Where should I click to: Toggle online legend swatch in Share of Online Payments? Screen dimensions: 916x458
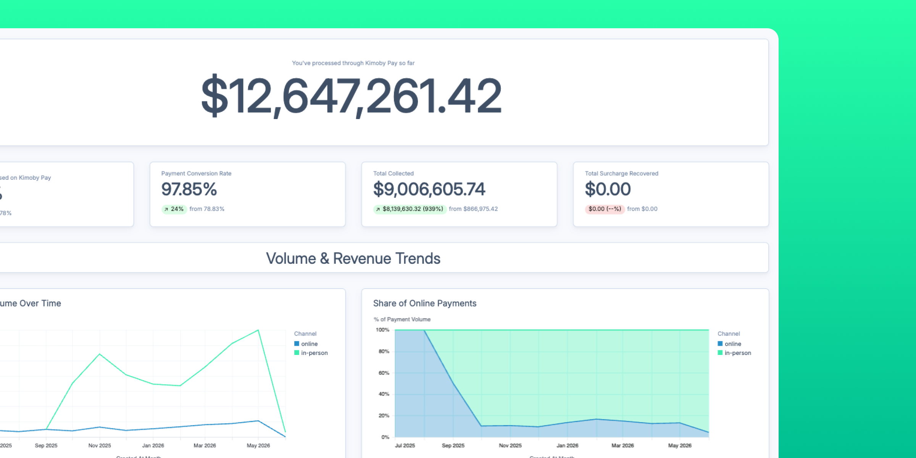pos(720,344)
